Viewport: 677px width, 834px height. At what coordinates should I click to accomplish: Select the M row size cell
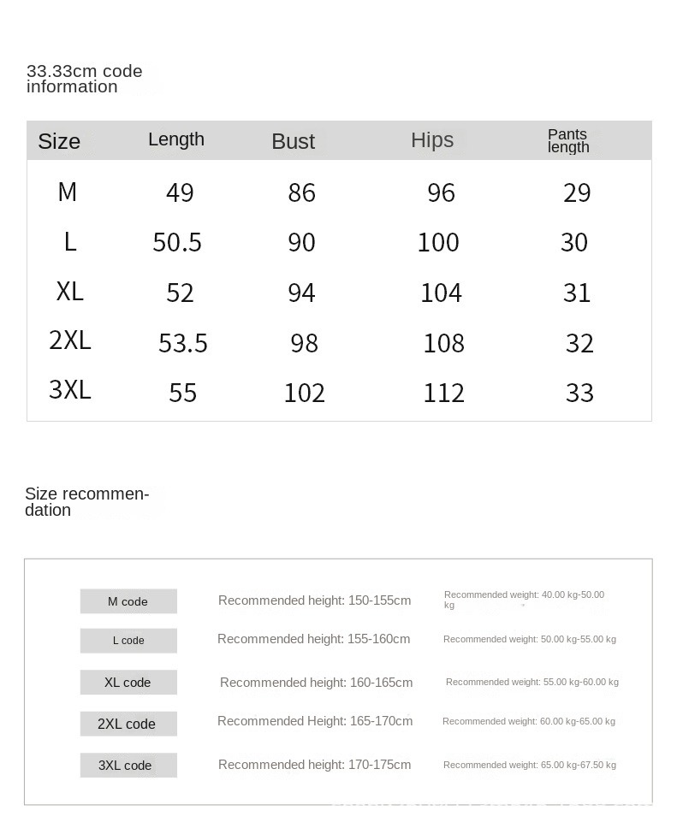tap(68, 192)
